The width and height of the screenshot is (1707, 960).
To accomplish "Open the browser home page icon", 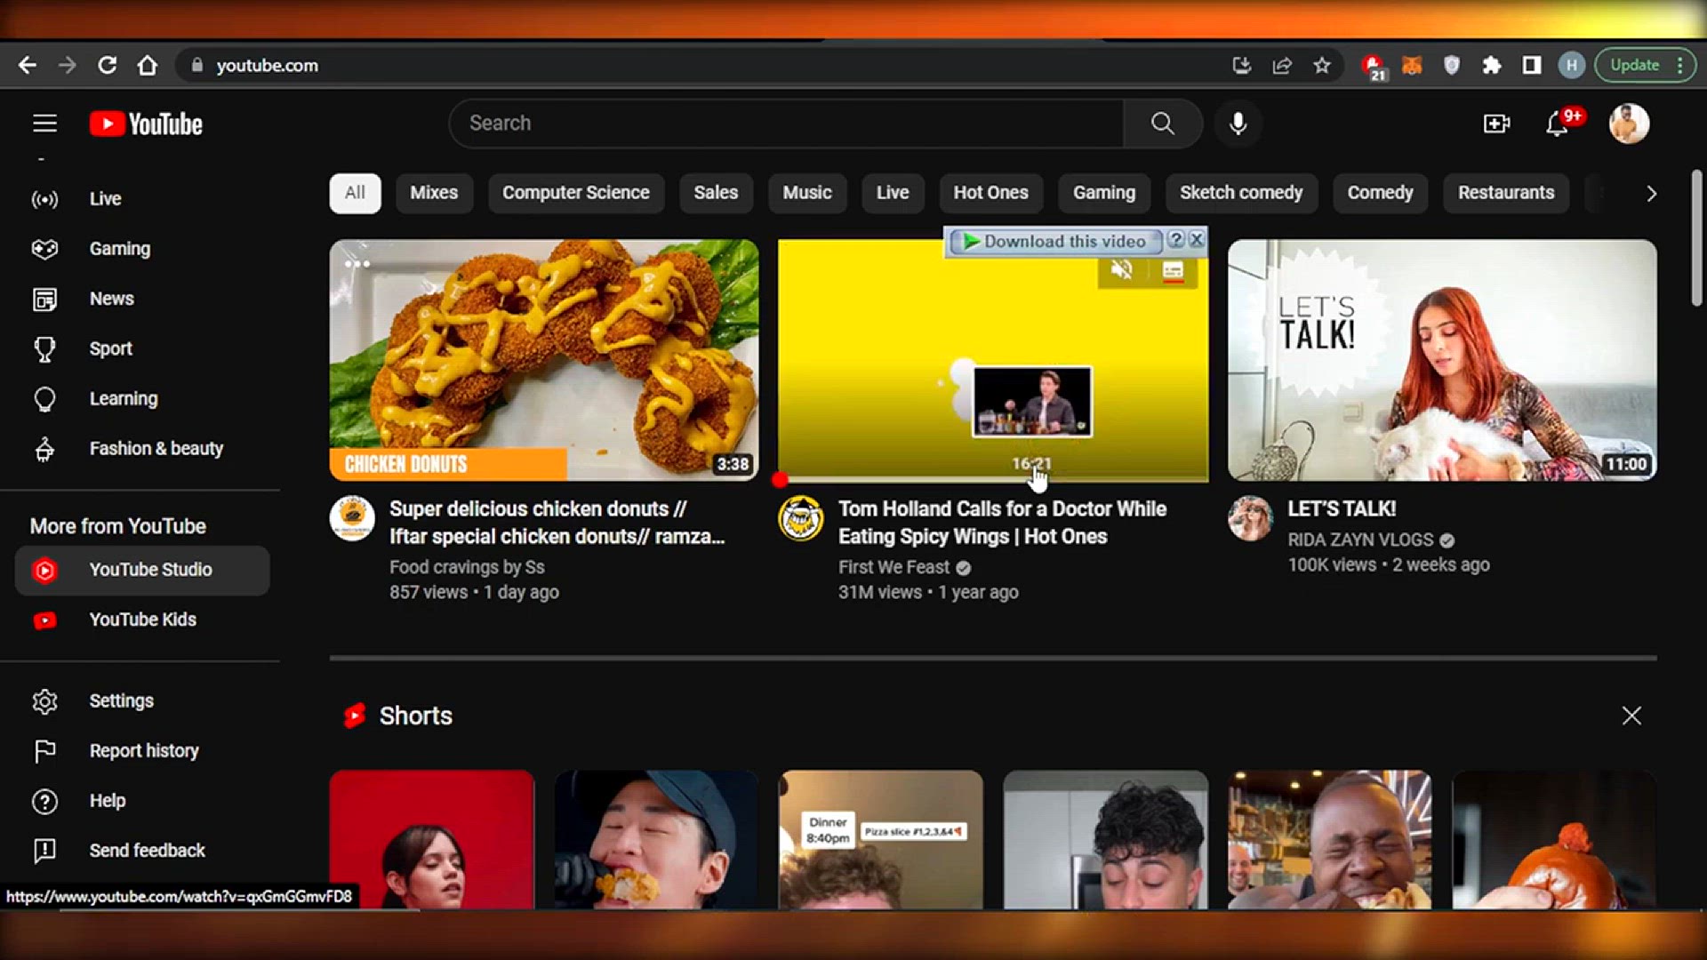I will pyautogui.click(x=148, y=65).
